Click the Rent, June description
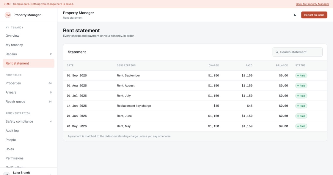Image resolution: width=333 pixels, height=175 pixels. coord(124,116)
